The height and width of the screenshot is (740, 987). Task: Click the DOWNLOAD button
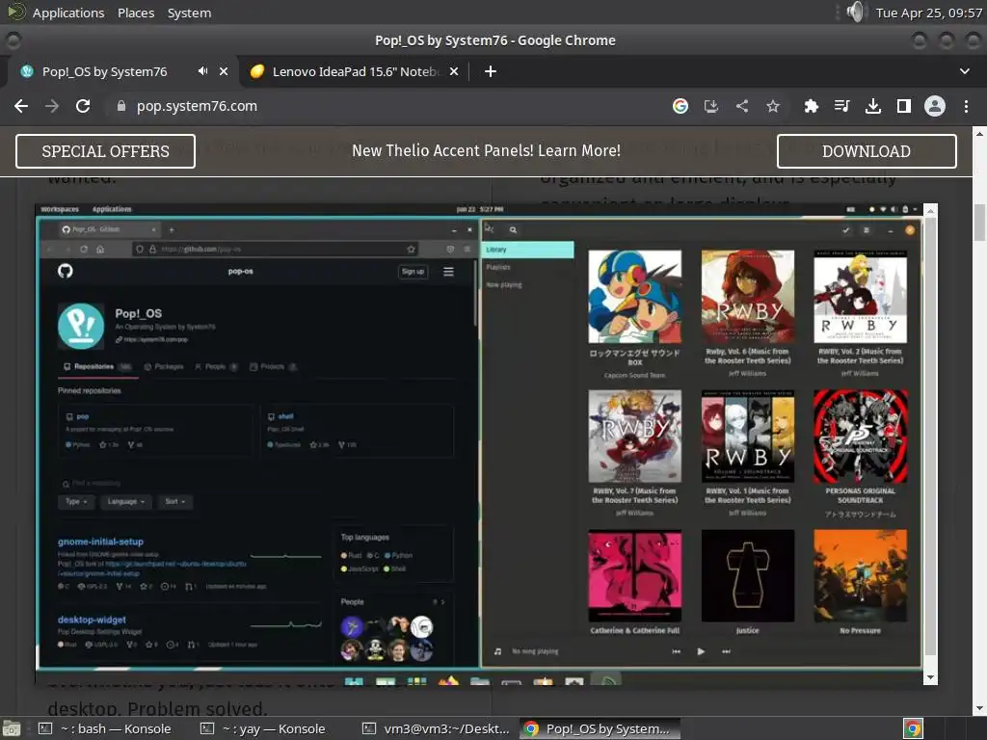pos(867,151)
